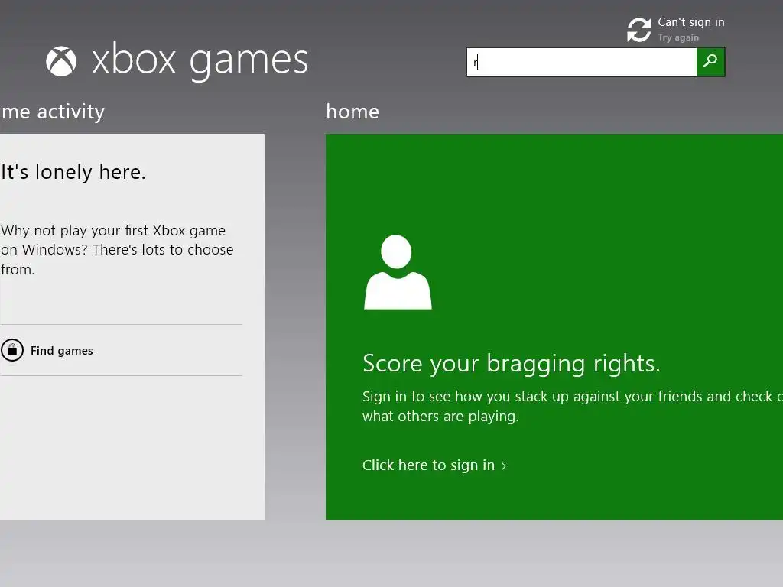The height and width of the screenshot is (587, 783).
Task: Open the "Find games" link
Action: 61,350
